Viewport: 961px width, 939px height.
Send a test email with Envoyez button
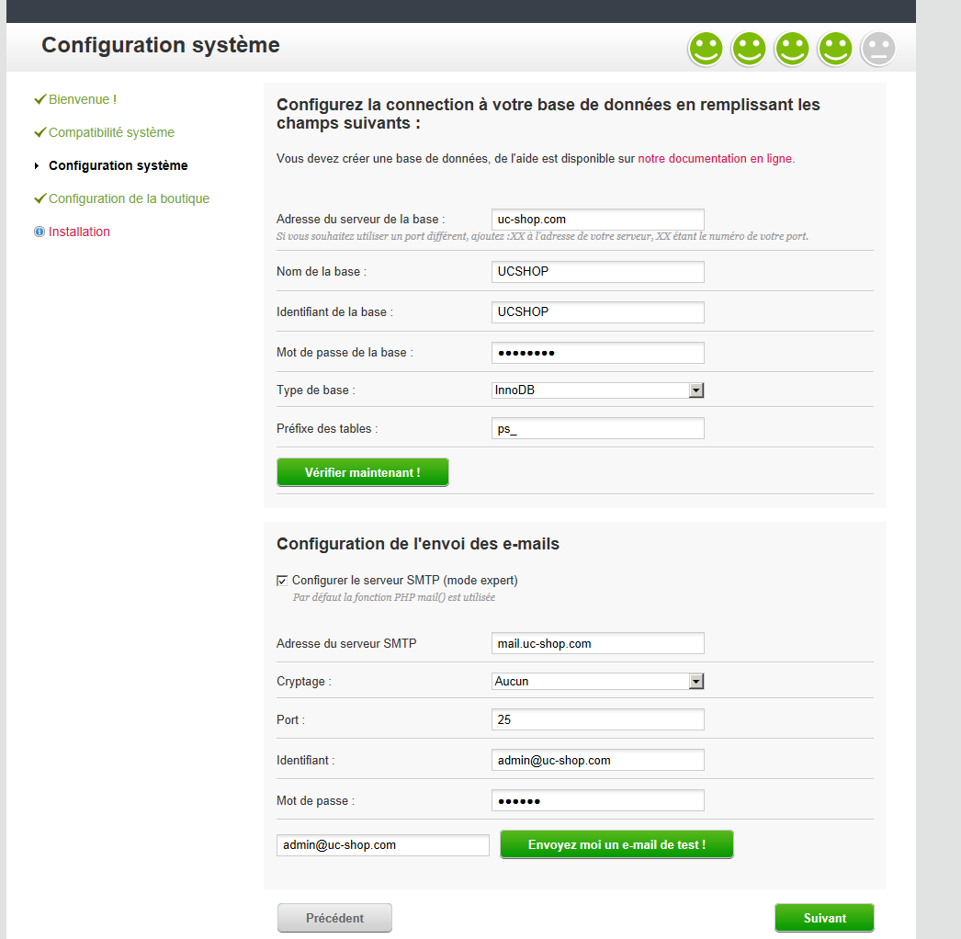616,844
